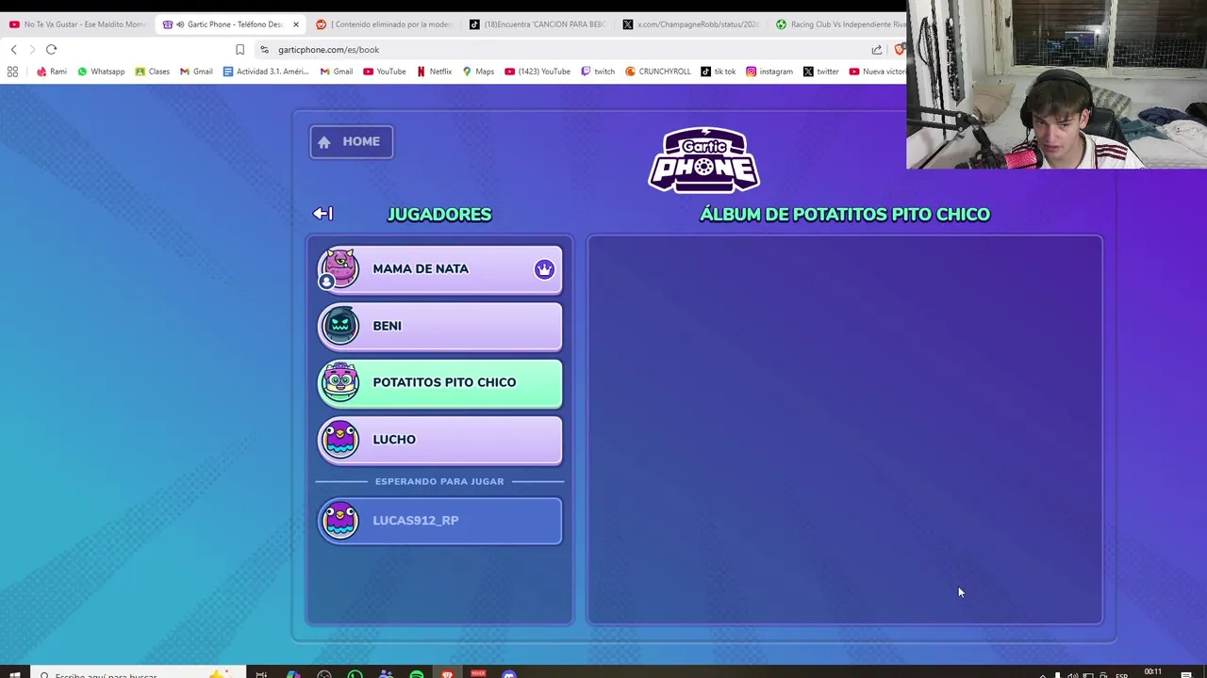Click MAMA DE NATA's pink monster avatar
This screenshot has height=678, width=1207.
339,269
